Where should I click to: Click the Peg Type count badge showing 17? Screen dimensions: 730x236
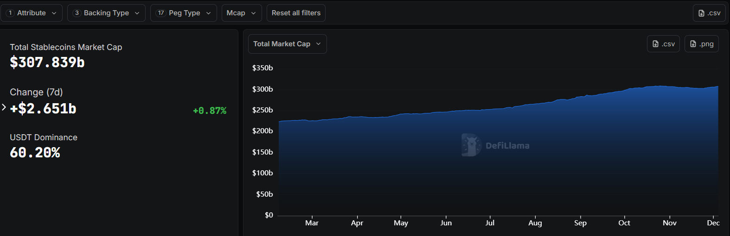[160, 13]
